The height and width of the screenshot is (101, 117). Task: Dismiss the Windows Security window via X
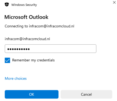click(114, 2)
